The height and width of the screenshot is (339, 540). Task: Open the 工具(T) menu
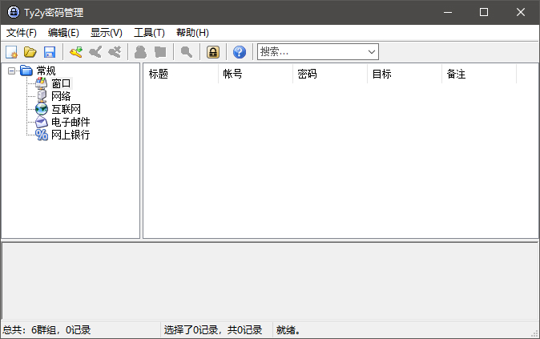click(149, 33)
